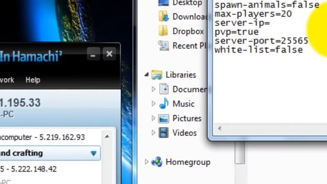Expand the Videos library node

153,133
